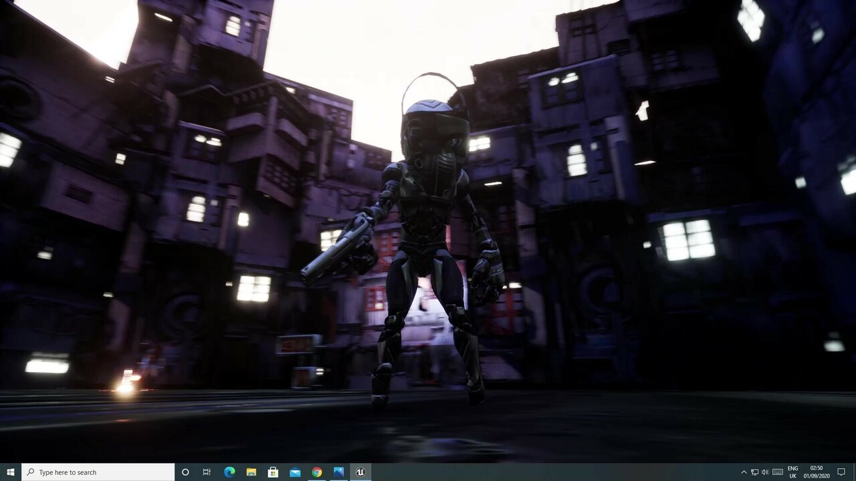
Task: Open the Mail app on the taskbar
Action: pos(295,472)
